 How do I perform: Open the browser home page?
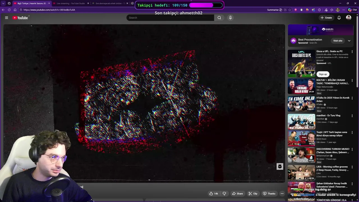click(15, 10)
